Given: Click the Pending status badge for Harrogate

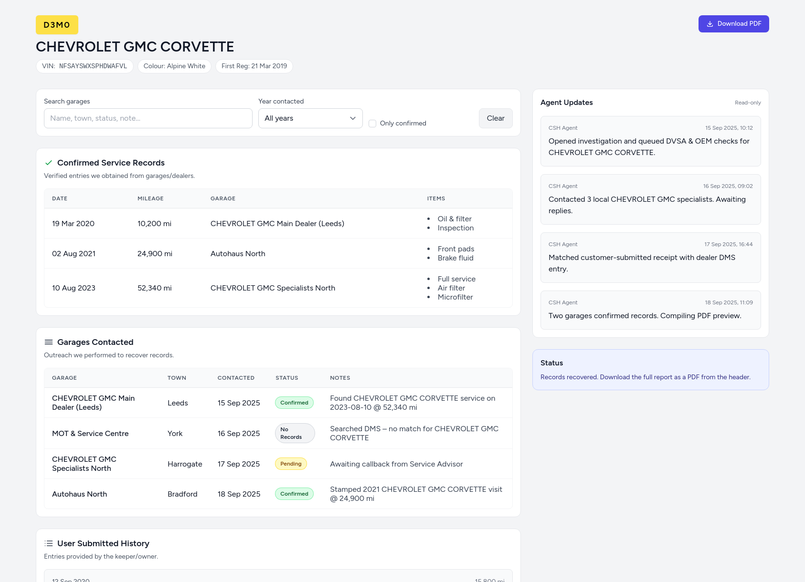Looking at the screenshot, I should point(291,464).
